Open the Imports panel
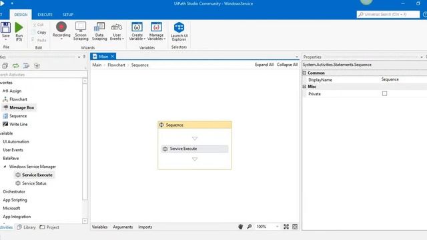 tap(145, 227)
